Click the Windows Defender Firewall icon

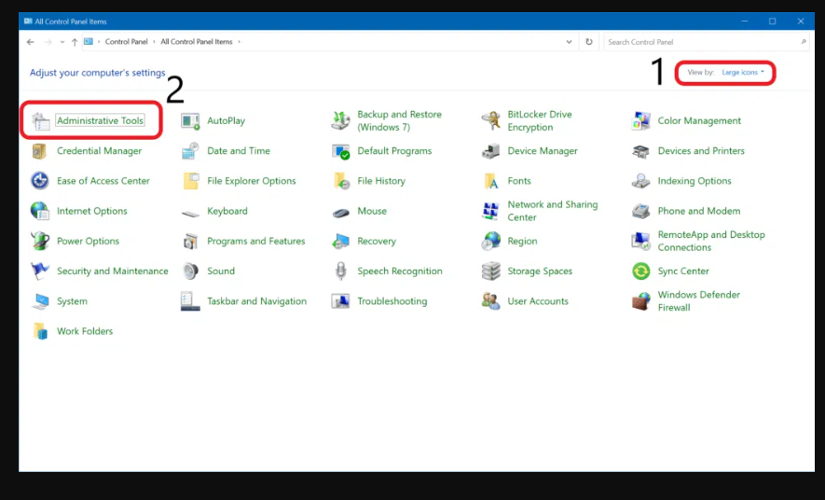(641, 301)
